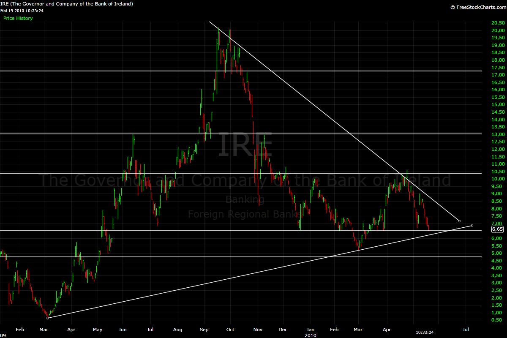
Task: Click the Mai 19 2010 timestamp under the title
Action: pos(22,11)
